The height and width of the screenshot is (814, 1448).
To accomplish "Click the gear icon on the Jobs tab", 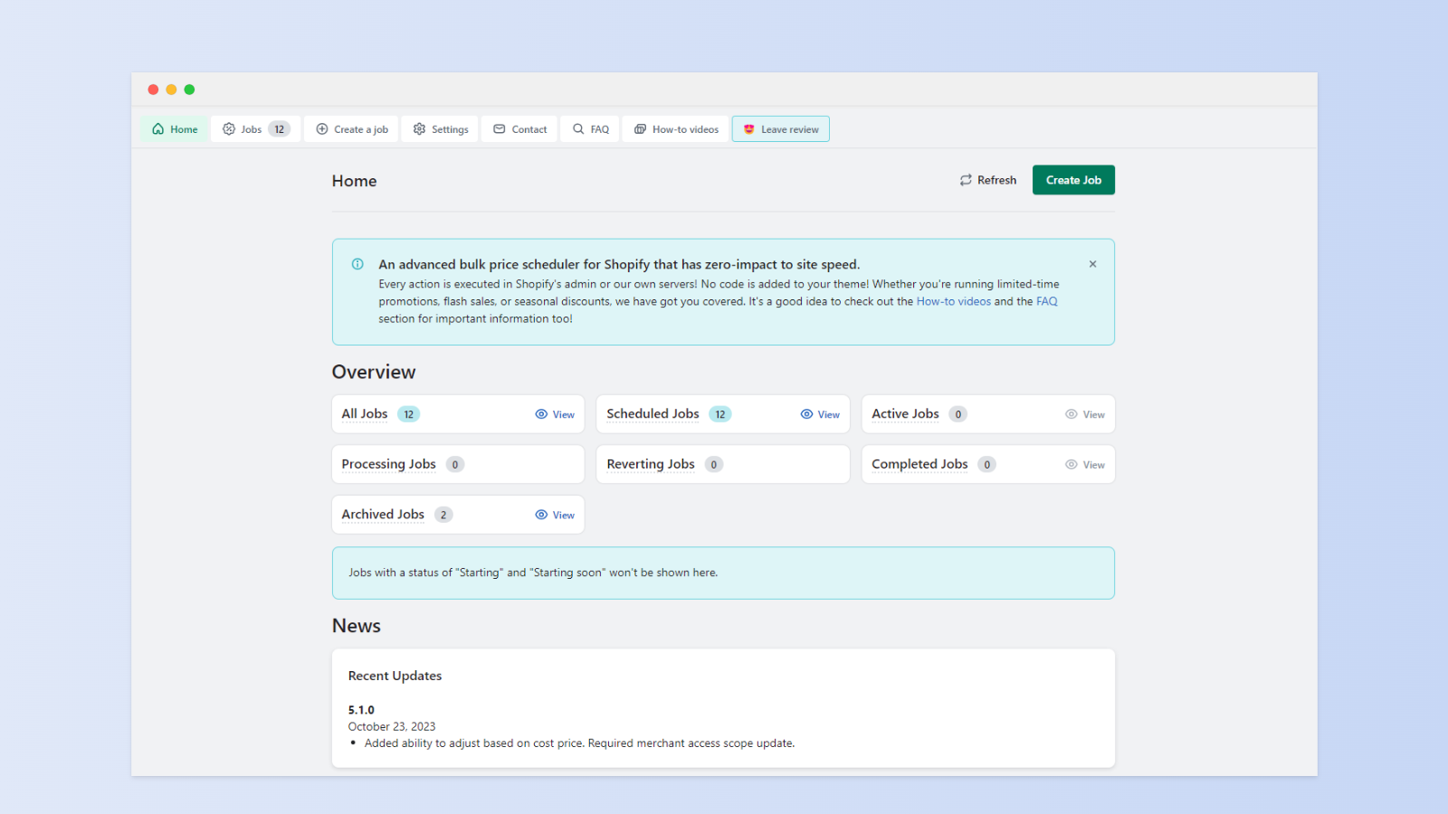I will click(x=229, y=128).
